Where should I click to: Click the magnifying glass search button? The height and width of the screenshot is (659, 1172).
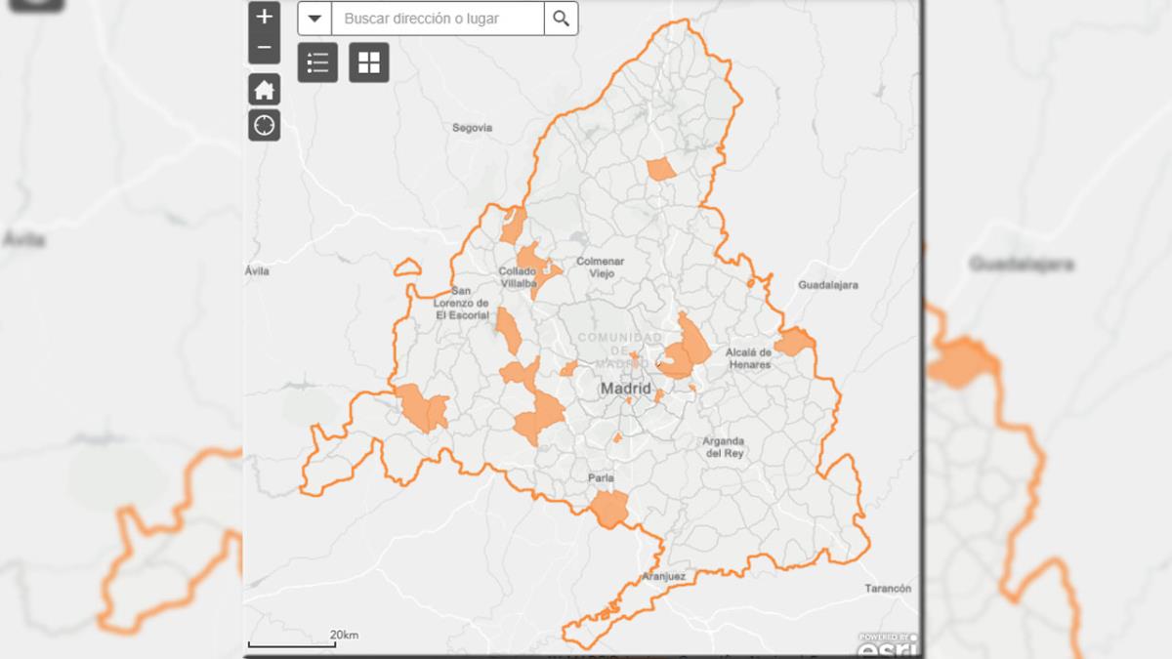561,19
